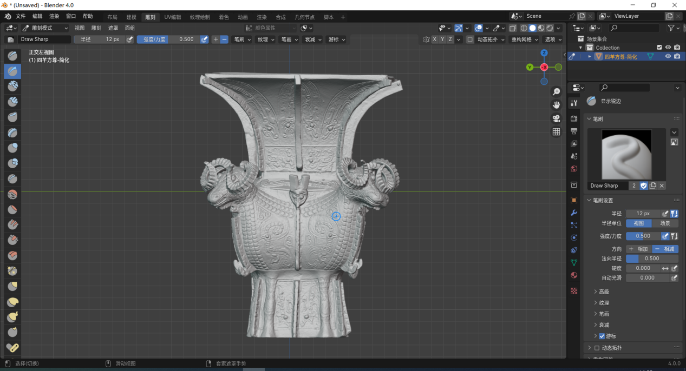Open the Object properties tab icon
The height and width of the screenshot is (371, 686).
point(574,200)
